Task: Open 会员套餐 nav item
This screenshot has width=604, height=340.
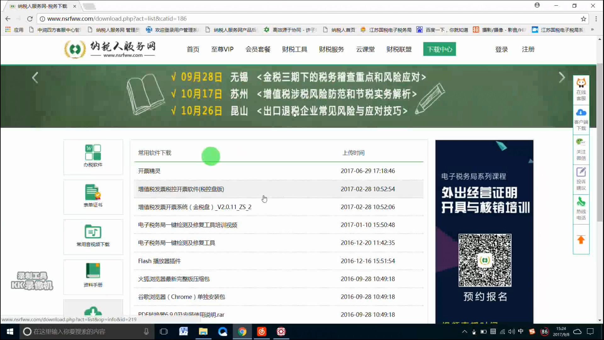Action: 258,49
